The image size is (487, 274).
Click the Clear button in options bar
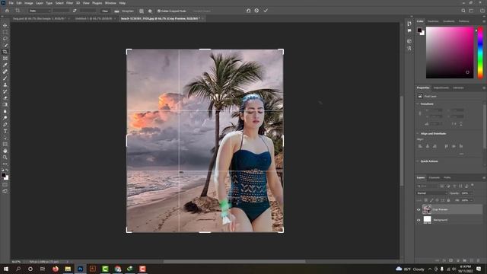point(105,11)
